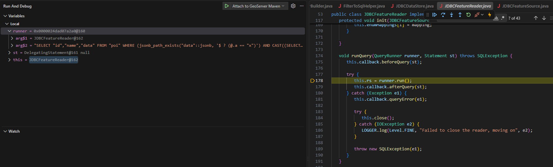Expand the this variable
The width and height of the screenshot is (553, 167).
point(9,60)
